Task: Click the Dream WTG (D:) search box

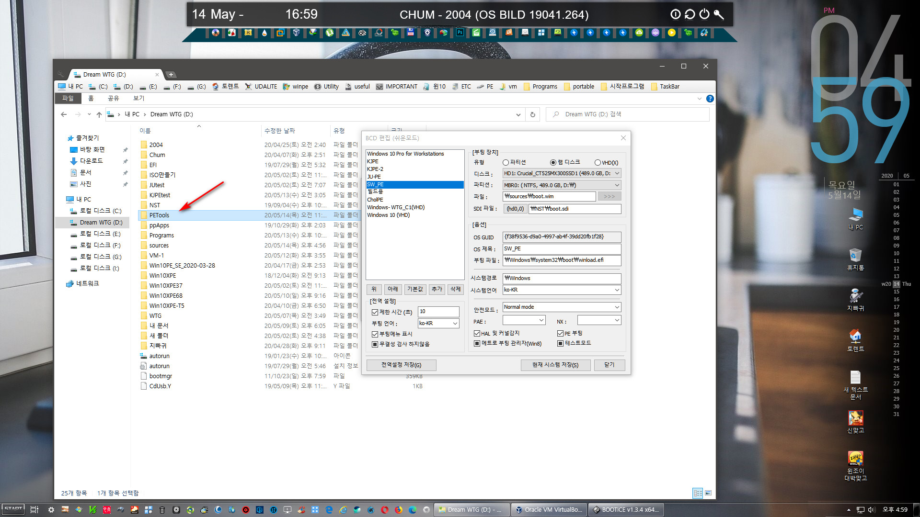Action: (x=627, y=114)
